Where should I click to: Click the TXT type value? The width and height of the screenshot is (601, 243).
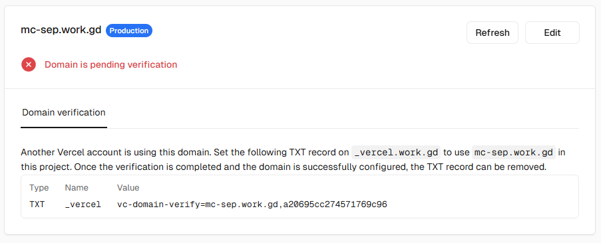37,204
